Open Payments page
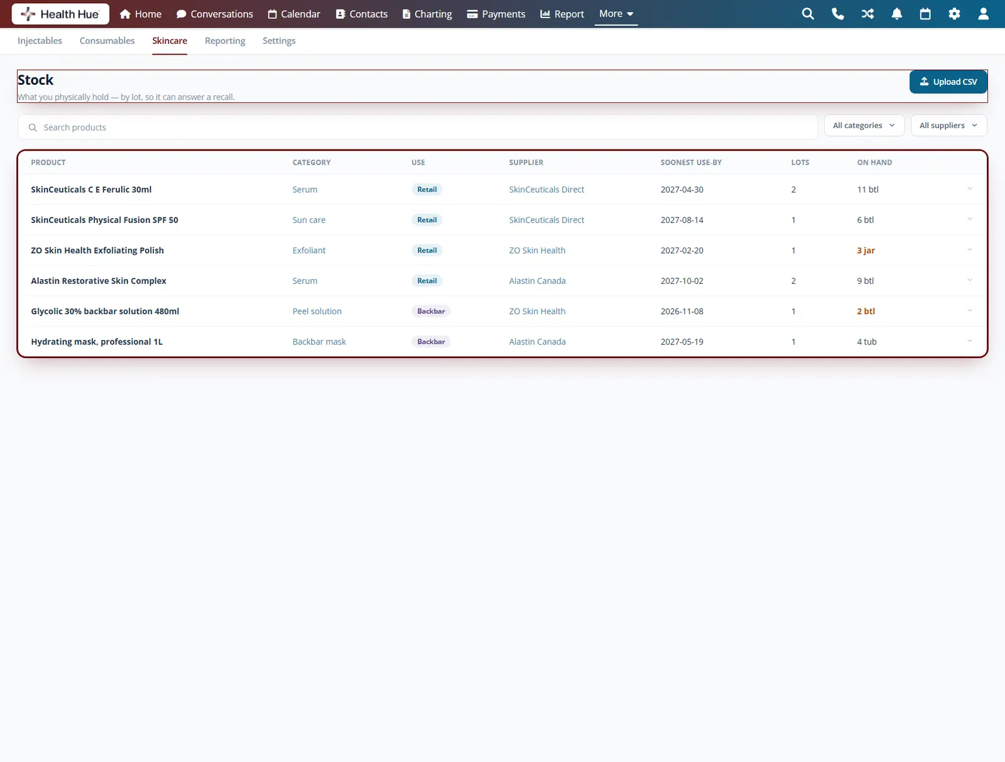1005x762 pixels. coord(496,14)
